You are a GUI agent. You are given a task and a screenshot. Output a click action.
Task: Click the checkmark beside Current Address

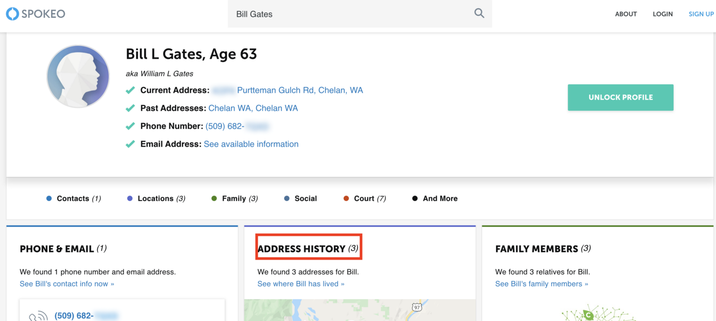click(x=130, y=90)
